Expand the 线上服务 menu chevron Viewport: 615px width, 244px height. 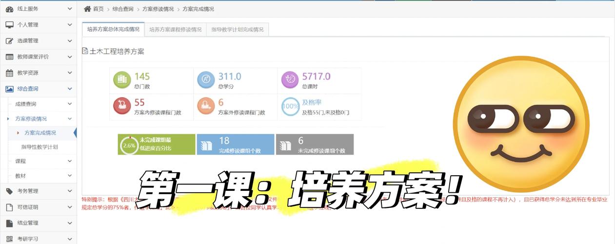coord(70,9)
